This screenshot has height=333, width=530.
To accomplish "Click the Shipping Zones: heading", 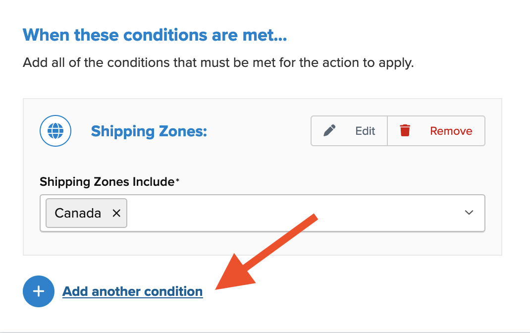I will click(149, 131).
